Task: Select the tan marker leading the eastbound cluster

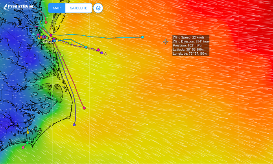Action: tap(105, 54)
